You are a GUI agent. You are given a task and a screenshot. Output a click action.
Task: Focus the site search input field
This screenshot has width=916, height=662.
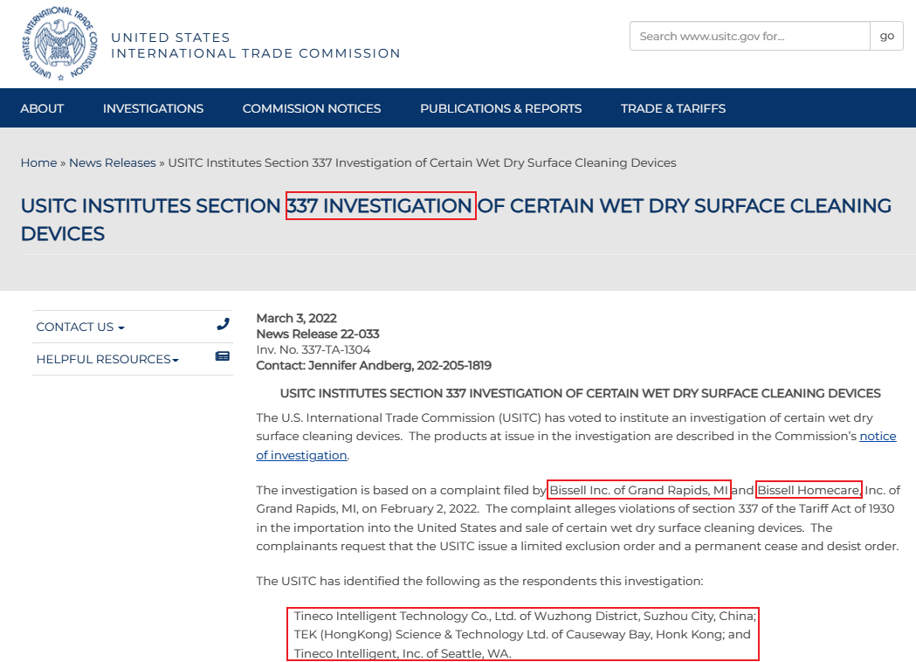coord(750,36)
